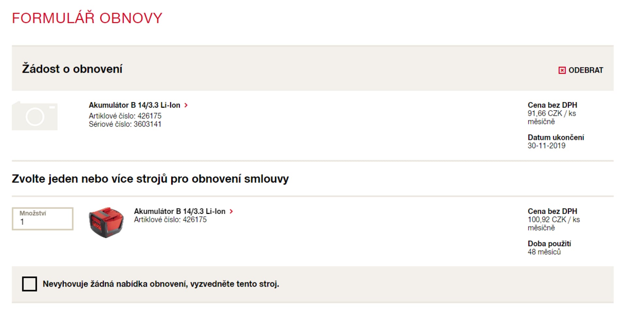Open Akumulátor link in the renewal request
The width and height of the screenshot is (627, 315).
(135, 105)
